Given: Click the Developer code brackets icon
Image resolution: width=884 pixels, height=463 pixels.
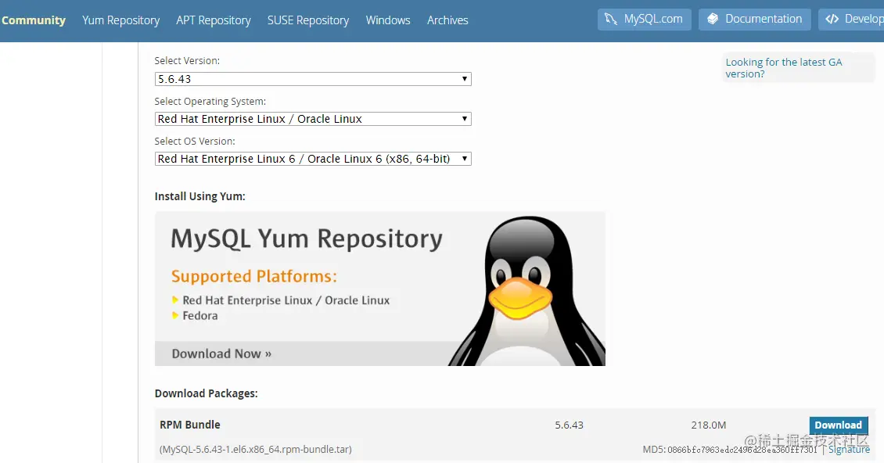Looking at the screenshot, I should tap(832, 20).
